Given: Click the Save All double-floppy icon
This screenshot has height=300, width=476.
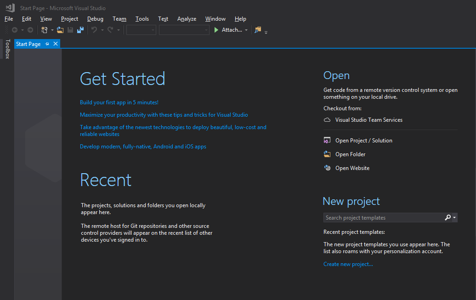Looking at the screenshot, I should coord(80,30).
